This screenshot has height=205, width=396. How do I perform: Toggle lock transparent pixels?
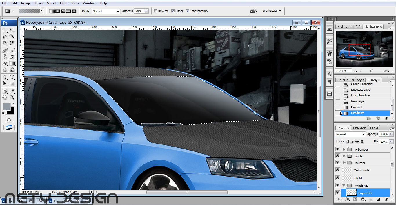click(x=347, y=142)
